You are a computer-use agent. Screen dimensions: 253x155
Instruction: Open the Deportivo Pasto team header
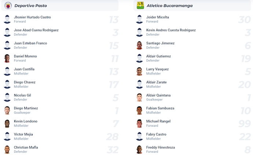[x=31, y=5]
